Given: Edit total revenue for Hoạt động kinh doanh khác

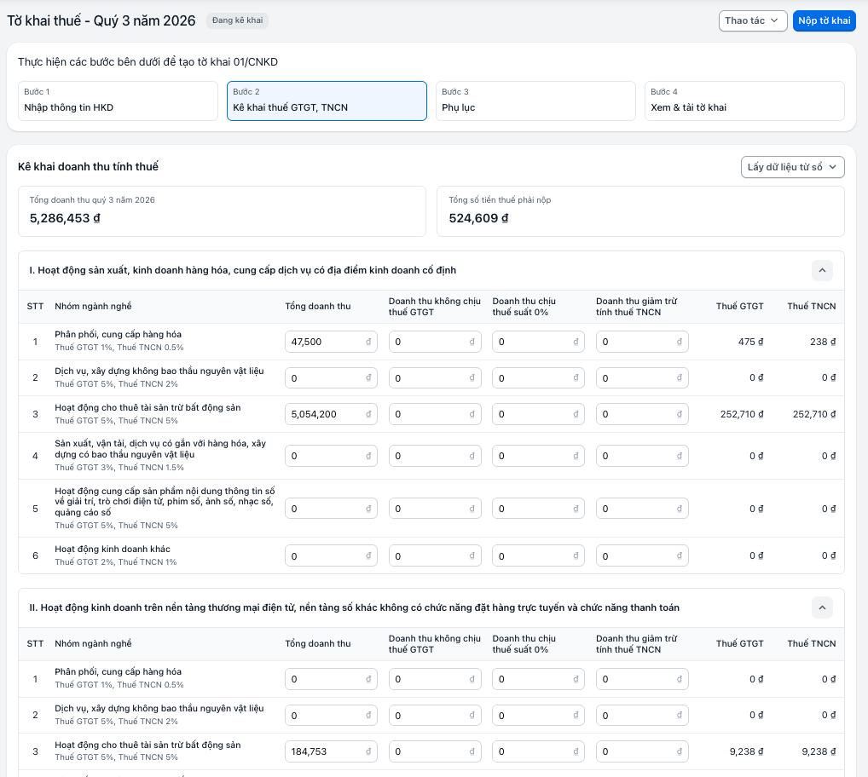Looking at the screenshot, I should (331, 555).
